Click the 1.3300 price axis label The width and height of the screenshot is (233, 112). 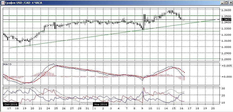[x=226, y=28]
